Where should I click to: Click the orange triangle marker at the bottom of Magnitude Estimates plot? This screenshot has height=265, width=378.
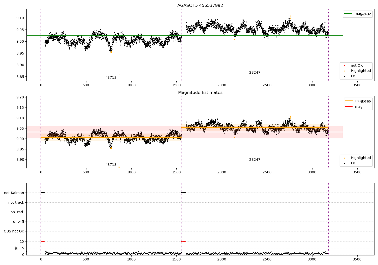point(119,167)
